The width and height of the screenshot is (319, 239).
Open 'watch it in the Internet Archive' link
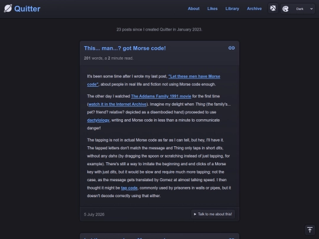118,104
